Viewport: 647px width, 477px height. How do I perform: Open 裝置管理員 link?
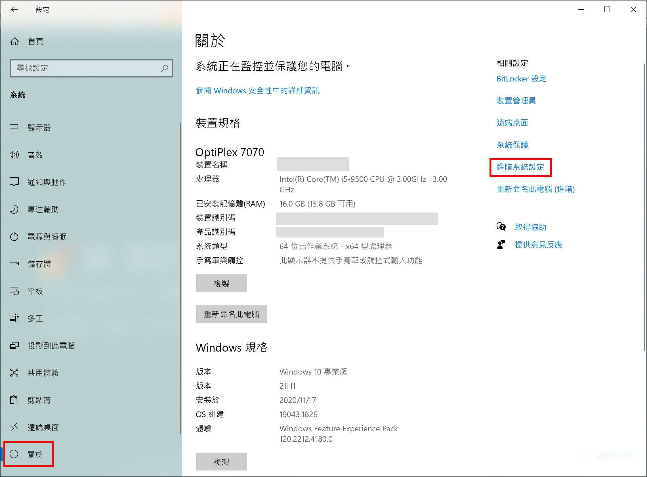516,100
